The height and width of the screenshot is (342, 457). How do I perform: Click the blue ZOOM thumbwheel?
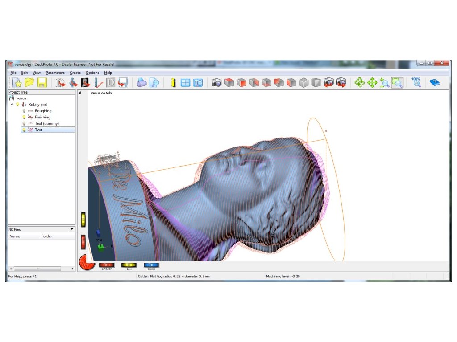pos(151,265)
